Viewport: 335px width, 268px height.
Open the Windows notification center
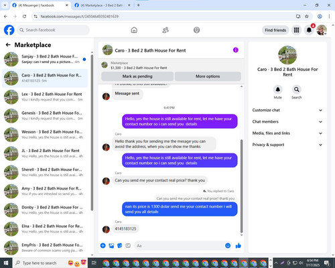pos(327,263)
